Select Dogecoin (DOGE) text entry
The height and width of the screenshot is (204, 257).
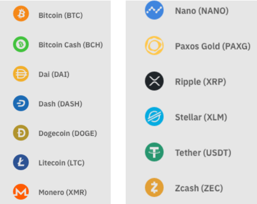(68, 133)
